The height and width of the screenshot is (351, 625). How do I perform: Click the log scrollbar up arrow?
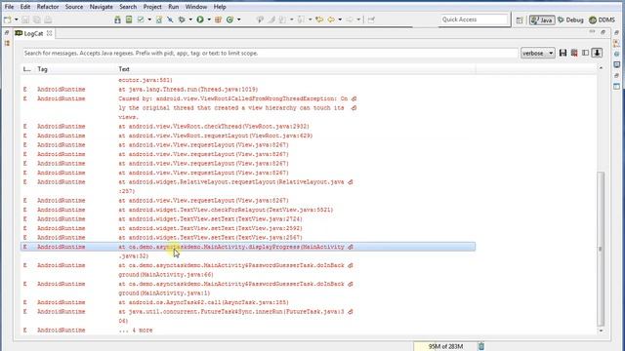coord(601,68)
